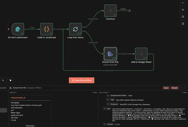Open the Code in JavaScript node
Viewport: 188px width, 127px height.
[47, 29]
